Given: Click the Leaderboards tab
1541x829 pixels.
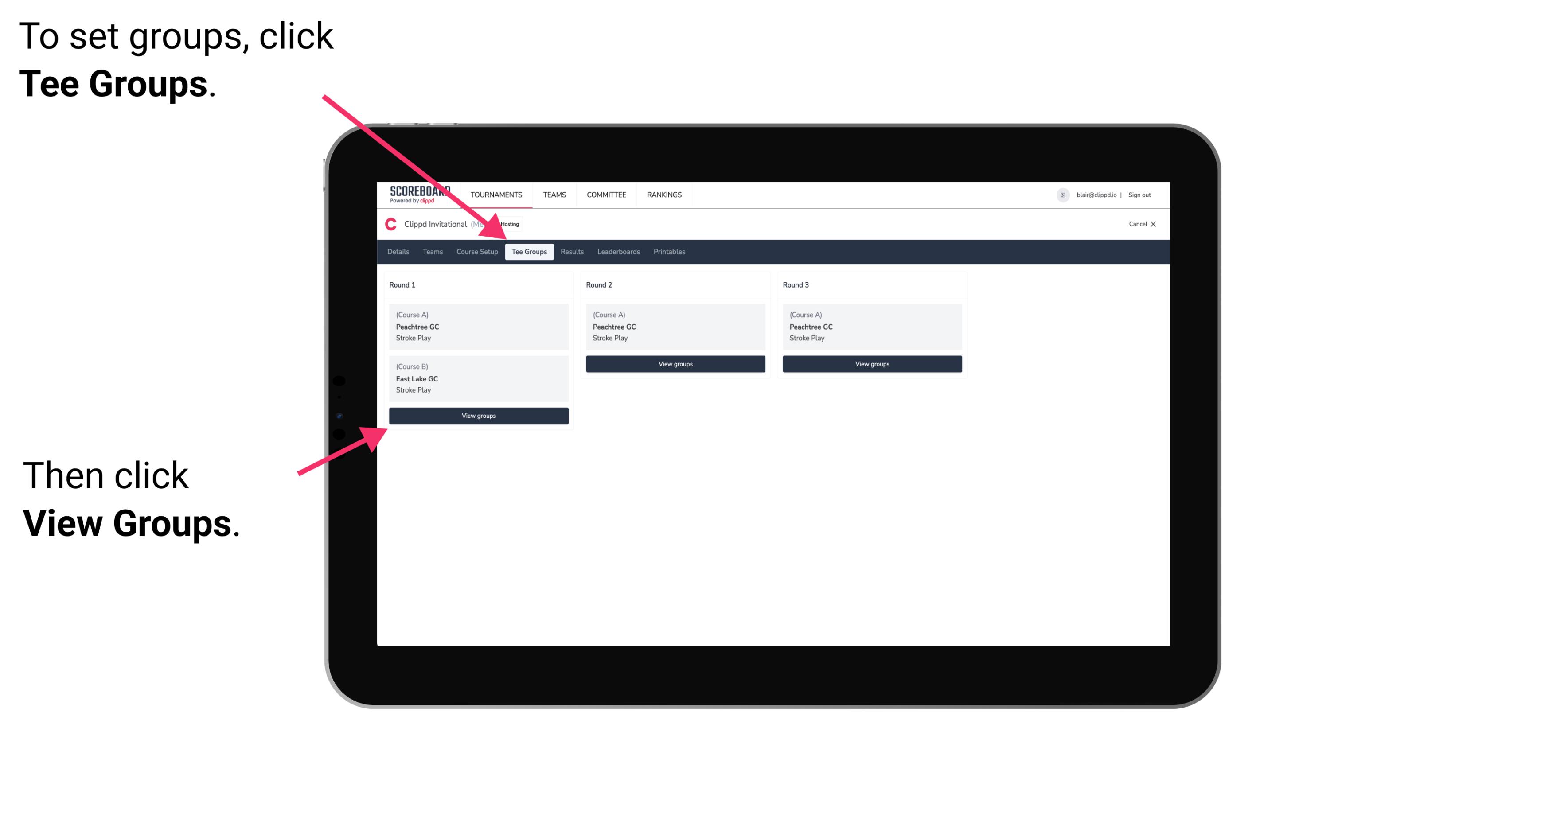Looking at the screenshot, I should click(x=617, y=252).
